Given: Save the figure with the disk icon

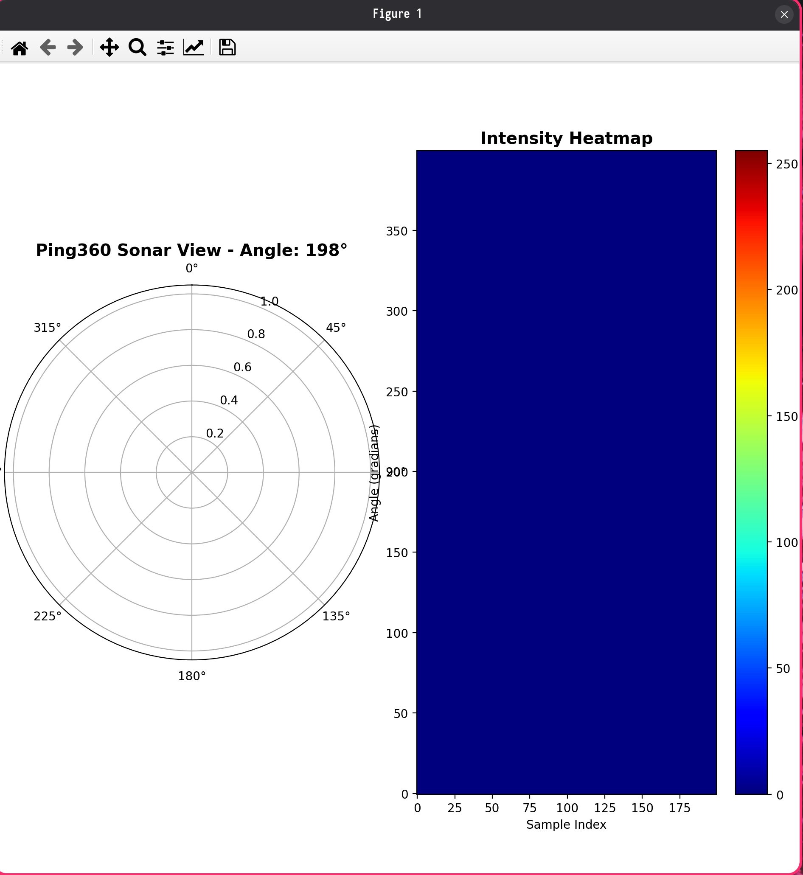Looking at the screenshot, I should (x=227, y=48).
